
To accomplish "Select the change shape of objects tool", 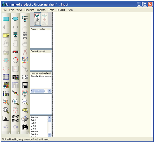I will pyautogui.click(x=6, y=60).
